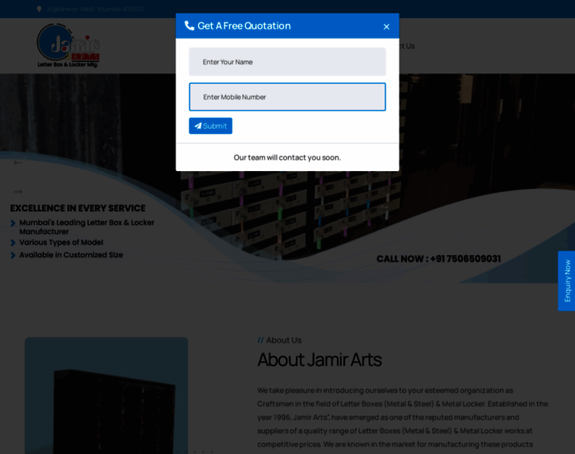
Task: Click 'Our team will contact you soon.' text
Action: [287, 157]
